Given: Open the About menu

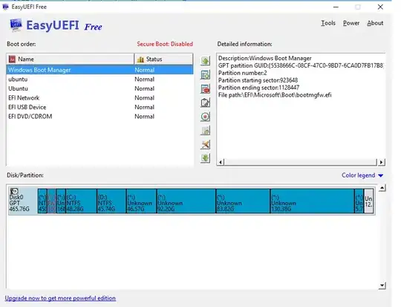Looking at the screenshot, I should pyautogui.click(x=375, y=23).
